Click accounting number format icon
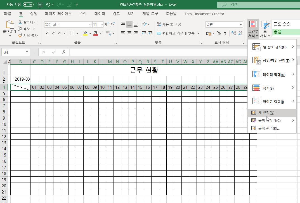Viewport: 300px width, 203px height. [x=209, y=33]
